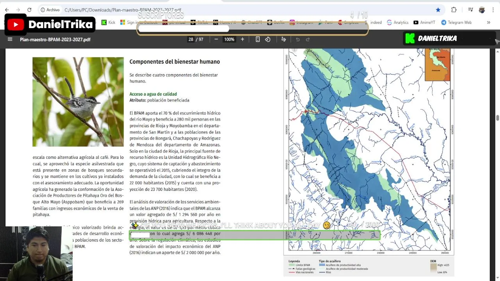Click legend title 'Leyenda'

[x=294, y=261]
